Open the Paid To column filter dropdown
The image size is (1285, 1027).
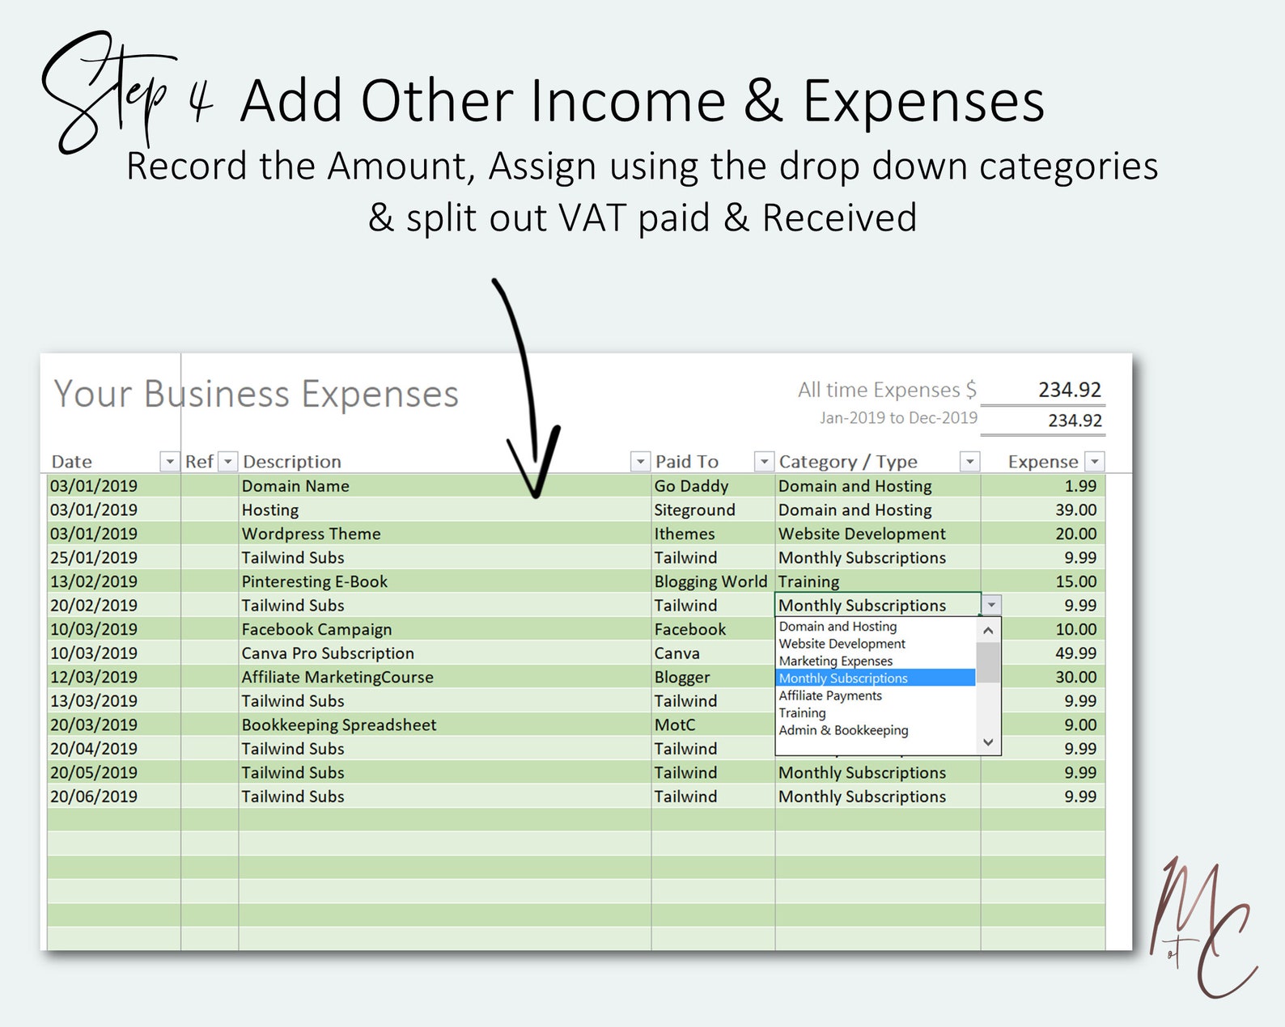click(x=763, y=462)
